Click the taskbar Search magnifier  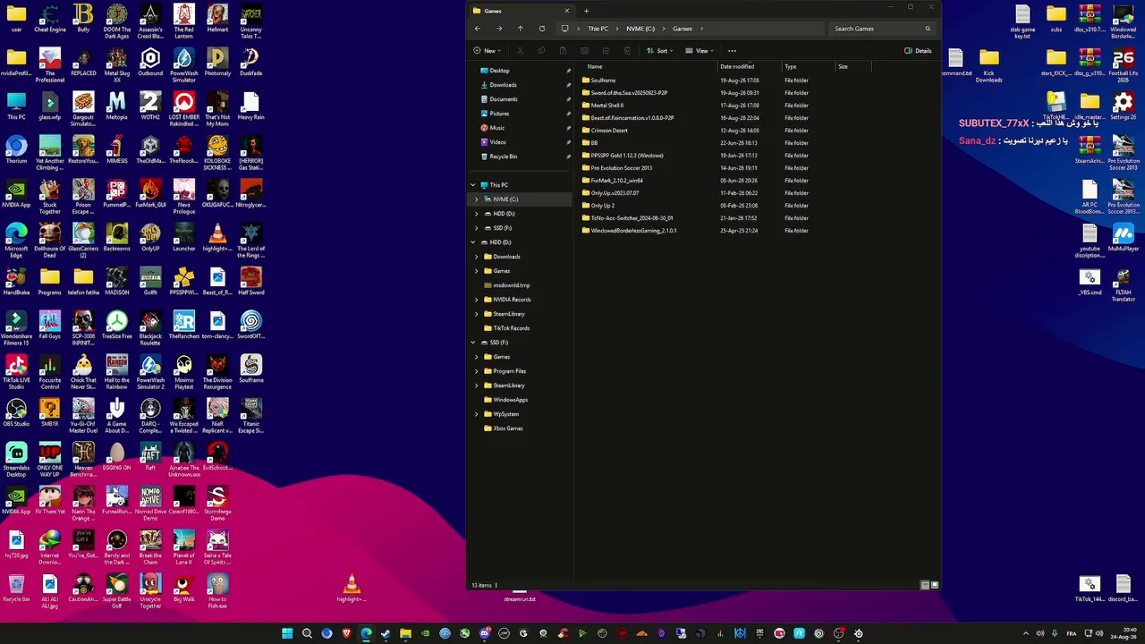pyautogui.click(x=307, y=633)
